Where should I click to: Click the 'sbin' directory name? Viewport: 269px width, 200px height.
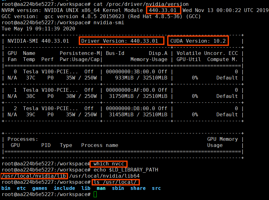pos(118,188)
